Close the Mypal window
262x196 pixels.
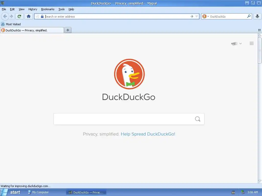coord(259,3)
